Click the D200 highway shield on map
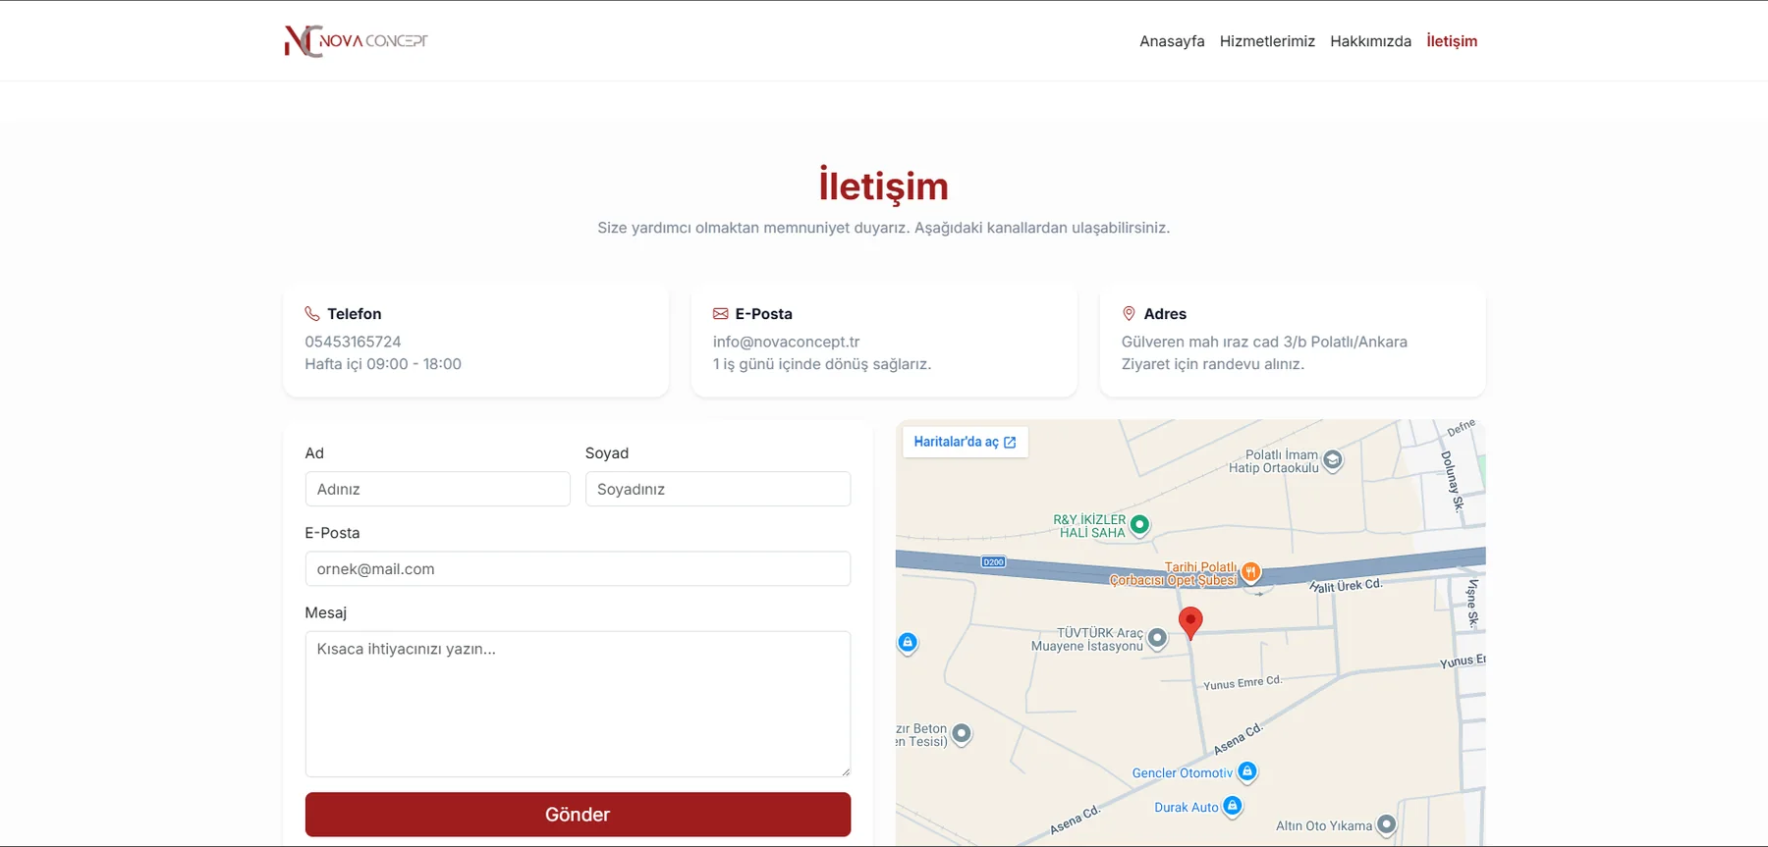Screen dimensions: 1768x847 [x=993, y=562]
